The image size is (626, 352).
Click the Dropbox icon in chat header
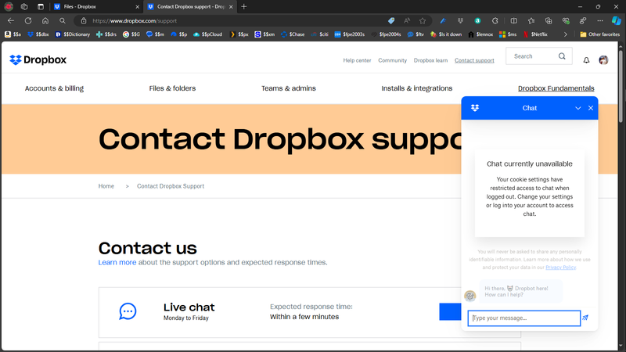click(x=475, y=108)
